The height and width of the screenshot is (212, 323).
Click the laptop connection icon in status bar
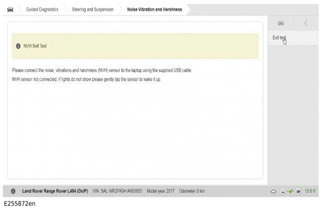click(298, 191)
